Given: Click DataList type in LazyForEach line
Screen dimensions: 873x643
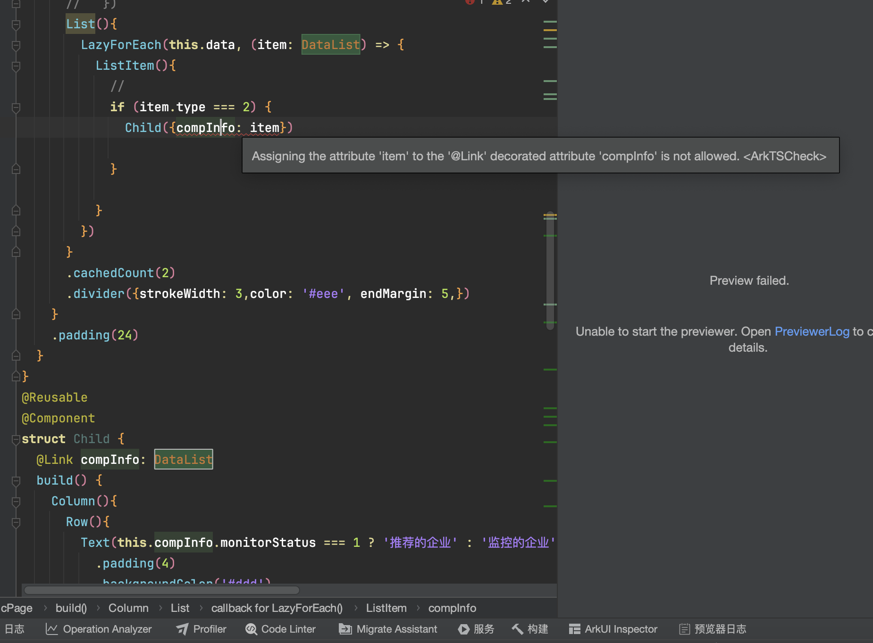Looking at the screenshot, I should point(331,45).
